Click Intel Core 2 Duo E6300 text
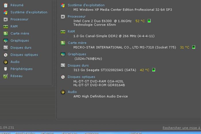The image size is (201, 134). coord(103,21)
